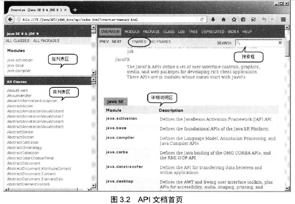Open the AbstractCollection class
Viewport: 295px width, 204px height.
pos(23,153)
